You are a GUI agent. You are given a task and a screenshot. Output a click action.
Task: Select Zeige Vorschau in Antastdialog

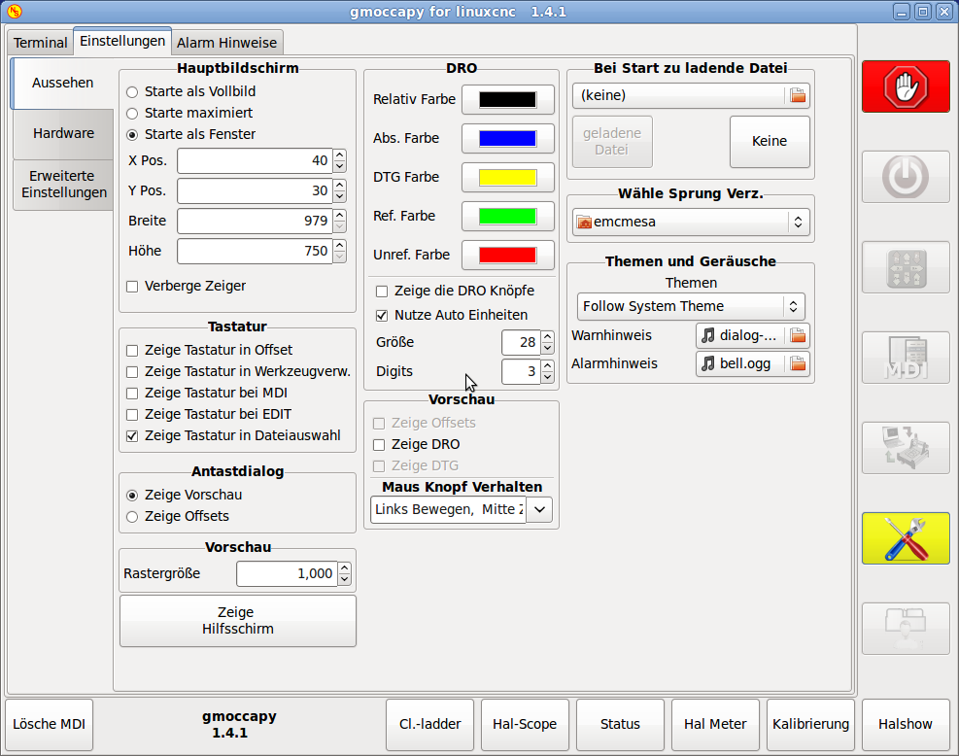132,496
